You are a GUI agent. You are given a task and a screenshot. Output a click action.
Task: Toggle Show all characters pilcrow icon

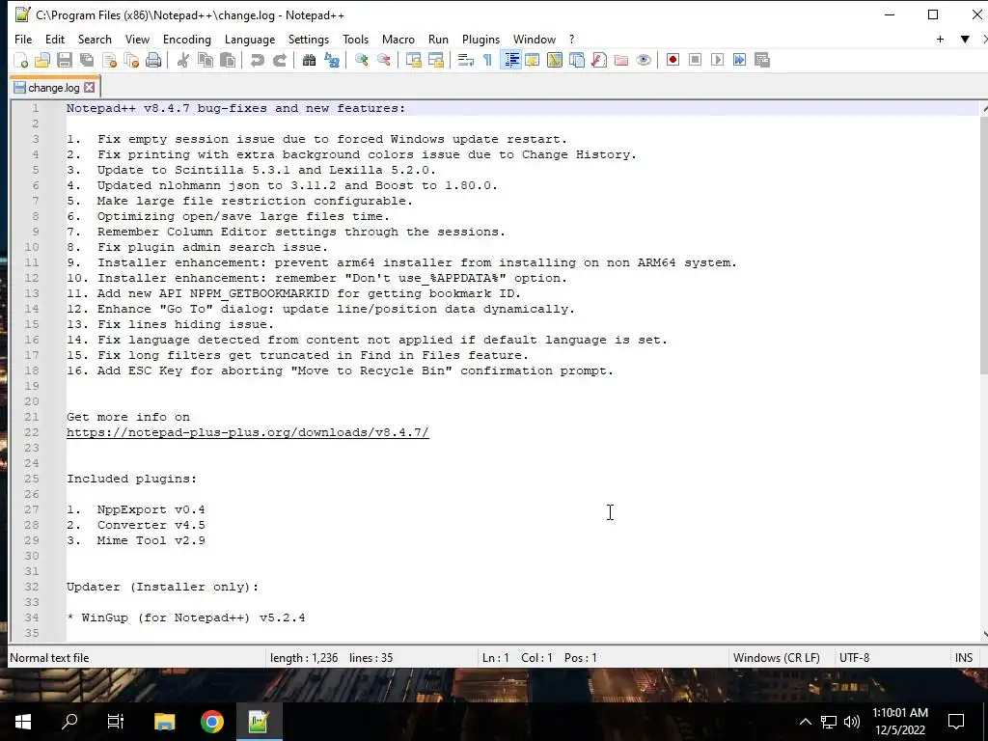pyautogui.click(x=487, y=60)
